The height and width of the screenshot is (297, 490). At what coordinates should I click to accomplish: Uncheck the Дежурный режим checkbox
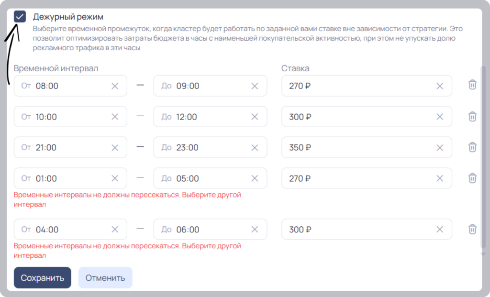20,17
